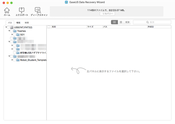Toggle the select-all checkbox beside 名前
Viewport: 175px width, 124px height.
49,27
